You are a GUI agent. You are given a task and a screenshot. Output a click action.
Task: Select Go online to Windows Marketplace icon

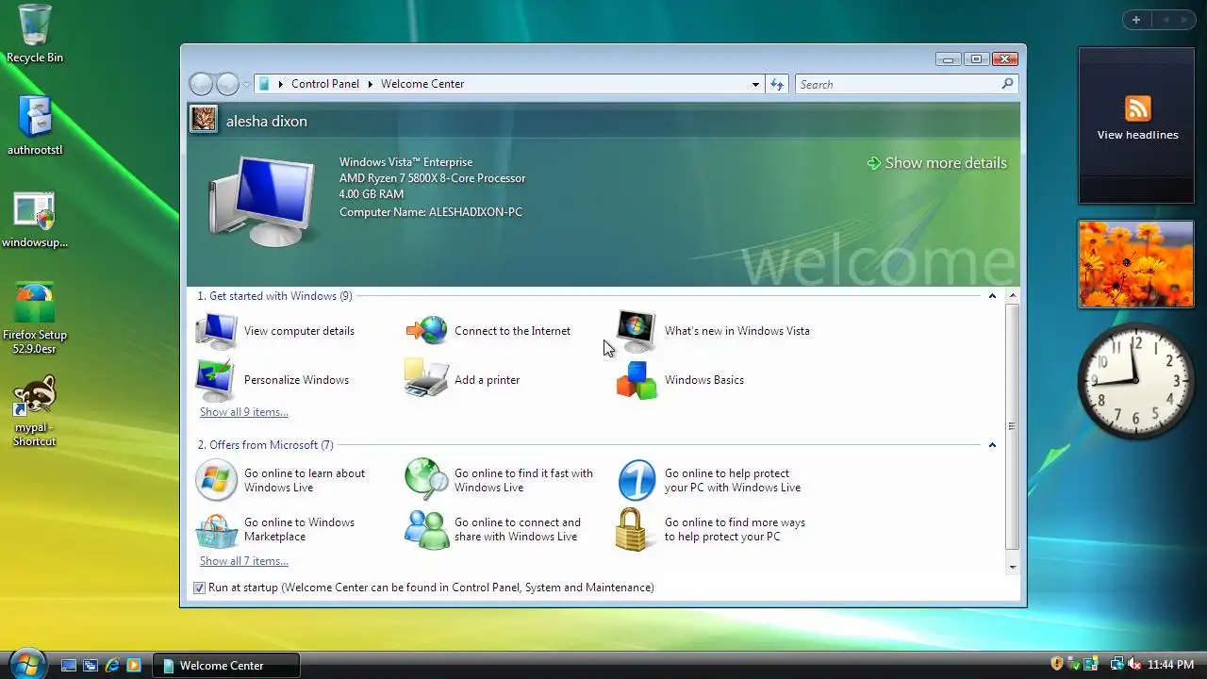pyautogui.click(x=217, y=530)
